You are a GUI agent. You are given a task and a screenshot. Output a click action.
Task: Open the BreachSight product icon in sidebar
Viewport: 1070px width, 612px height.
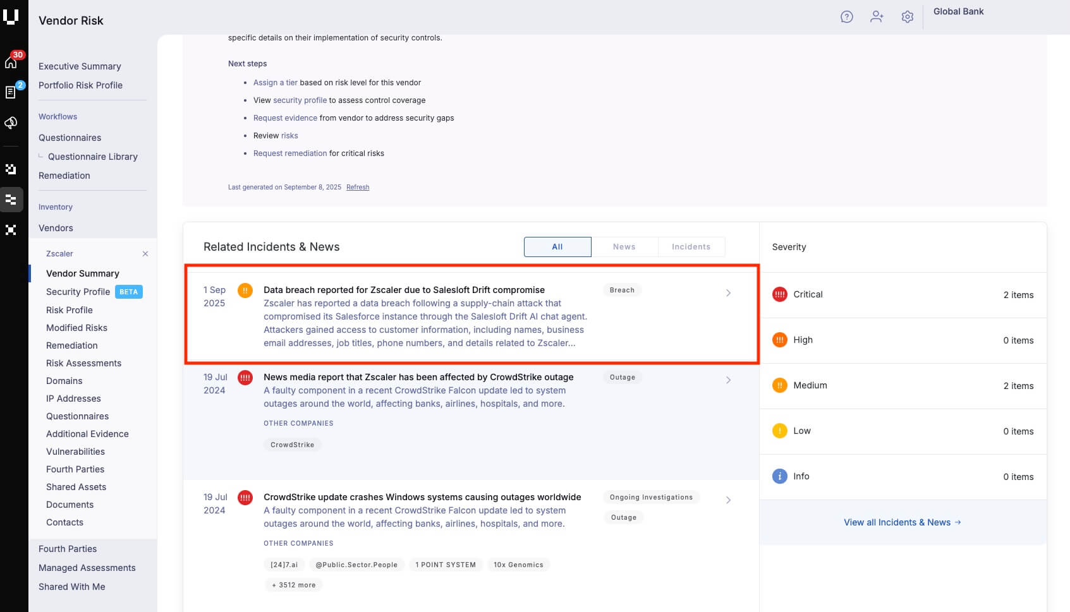[x=11, y=169]
